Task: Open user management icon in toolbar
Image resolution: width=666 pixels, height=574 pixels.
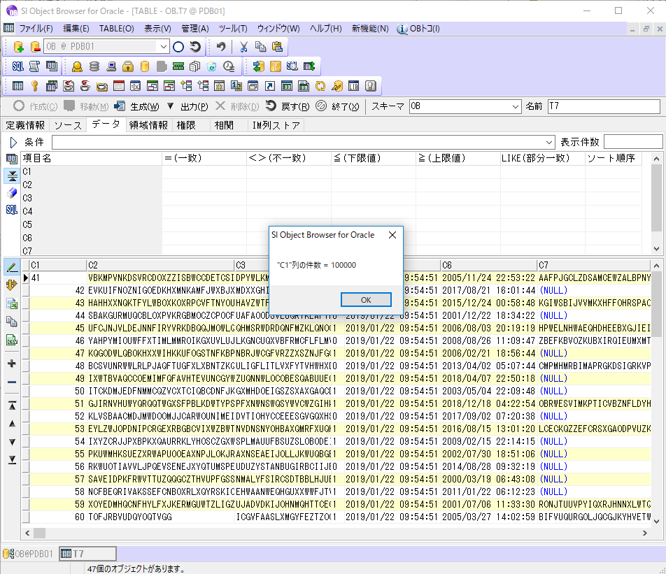Action: (77, 66)
